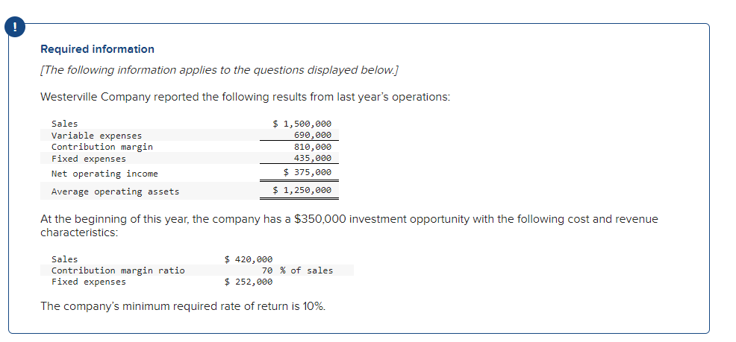Click the 810,000 contribution margin amount

click(x=312, y=147)
